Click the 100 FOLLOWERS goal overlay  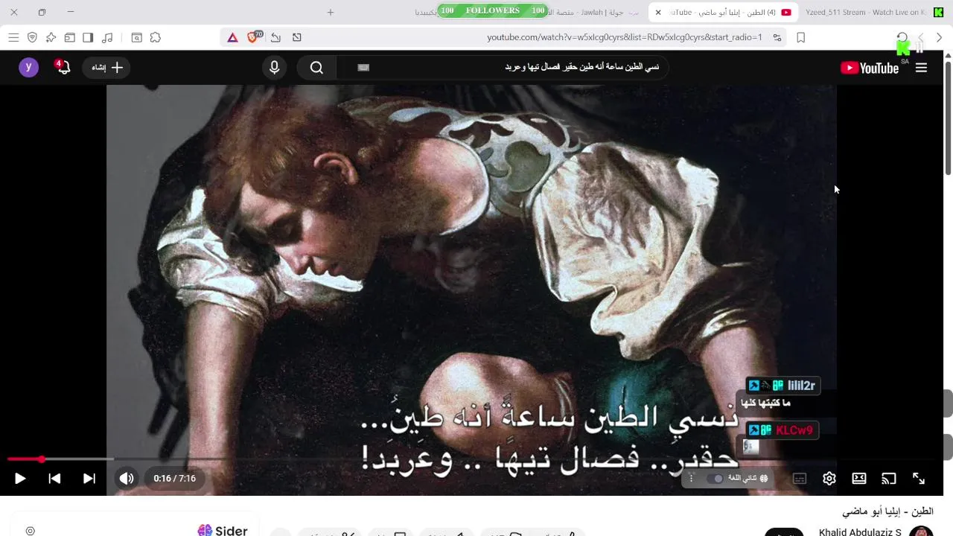point(493,10)
